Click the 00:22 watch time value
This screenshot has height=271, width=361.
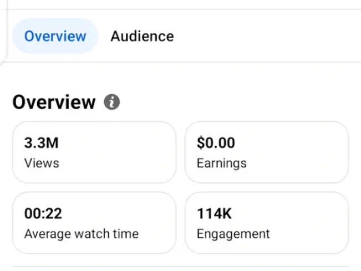(42, 213)
